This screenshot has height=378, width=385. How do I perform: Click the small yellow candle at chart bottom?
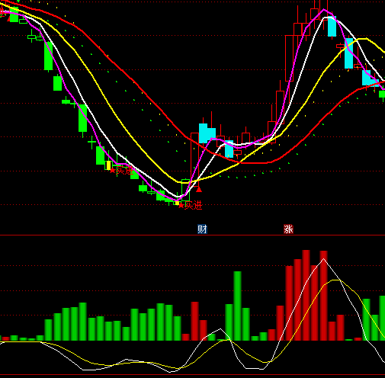(177, 203)
